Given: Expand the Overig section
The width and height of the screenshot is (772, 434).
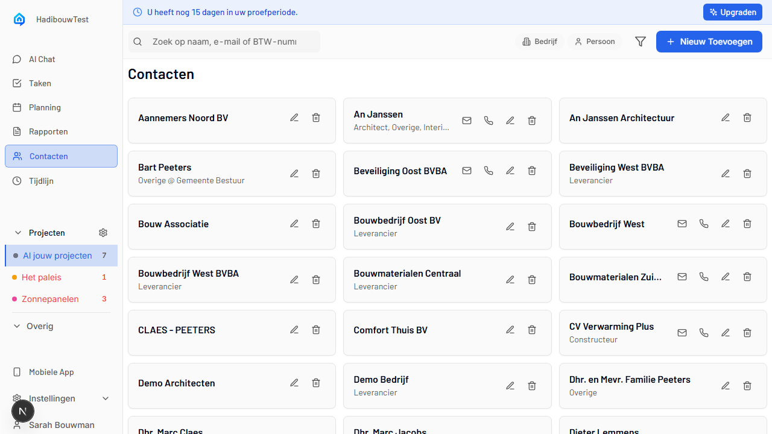Looking at the screenshot, I should (17, 326).
